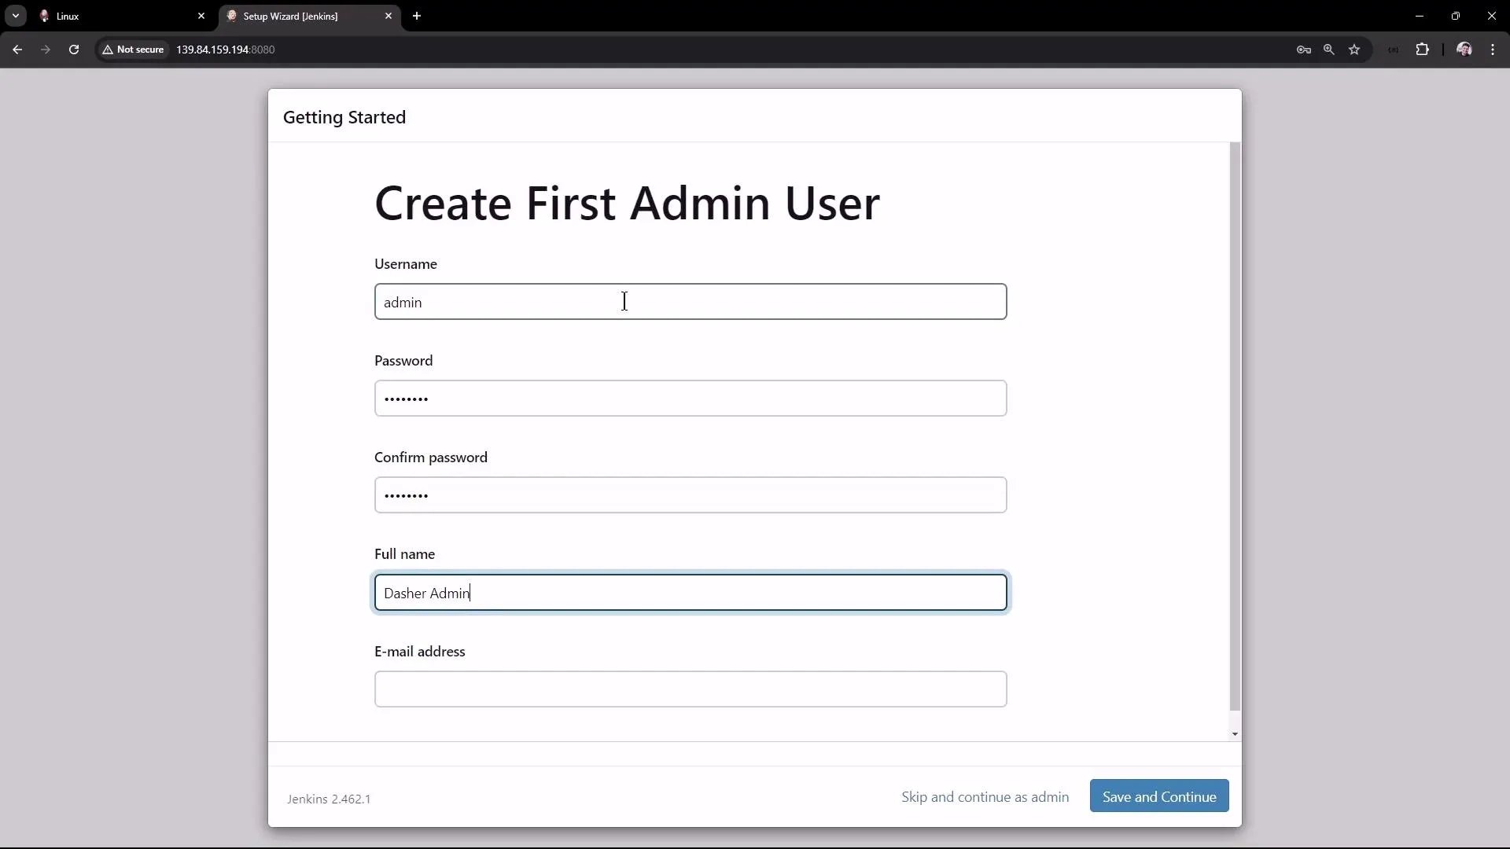Click the forward navigation arrow
Viewport: 1510px width, 849px height.
45,49
